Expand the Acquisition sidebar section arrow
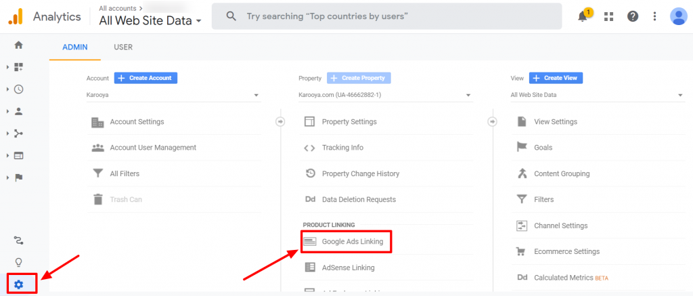The width and height of the screenshot is (693, 296). click(7, 133)
